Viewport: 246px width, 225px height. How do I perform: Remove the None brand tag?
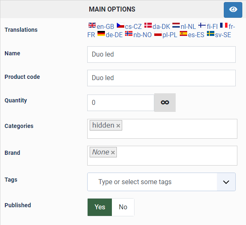click(113, 152)
